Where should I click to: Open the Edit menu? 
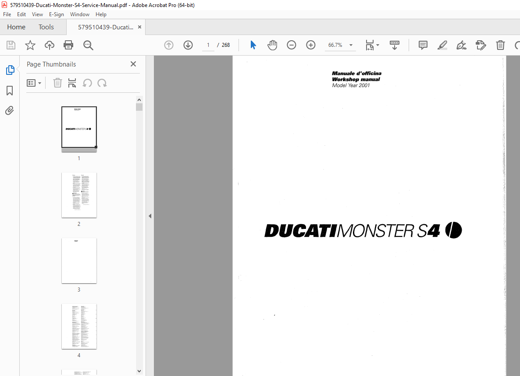click(x=21, y=14)
